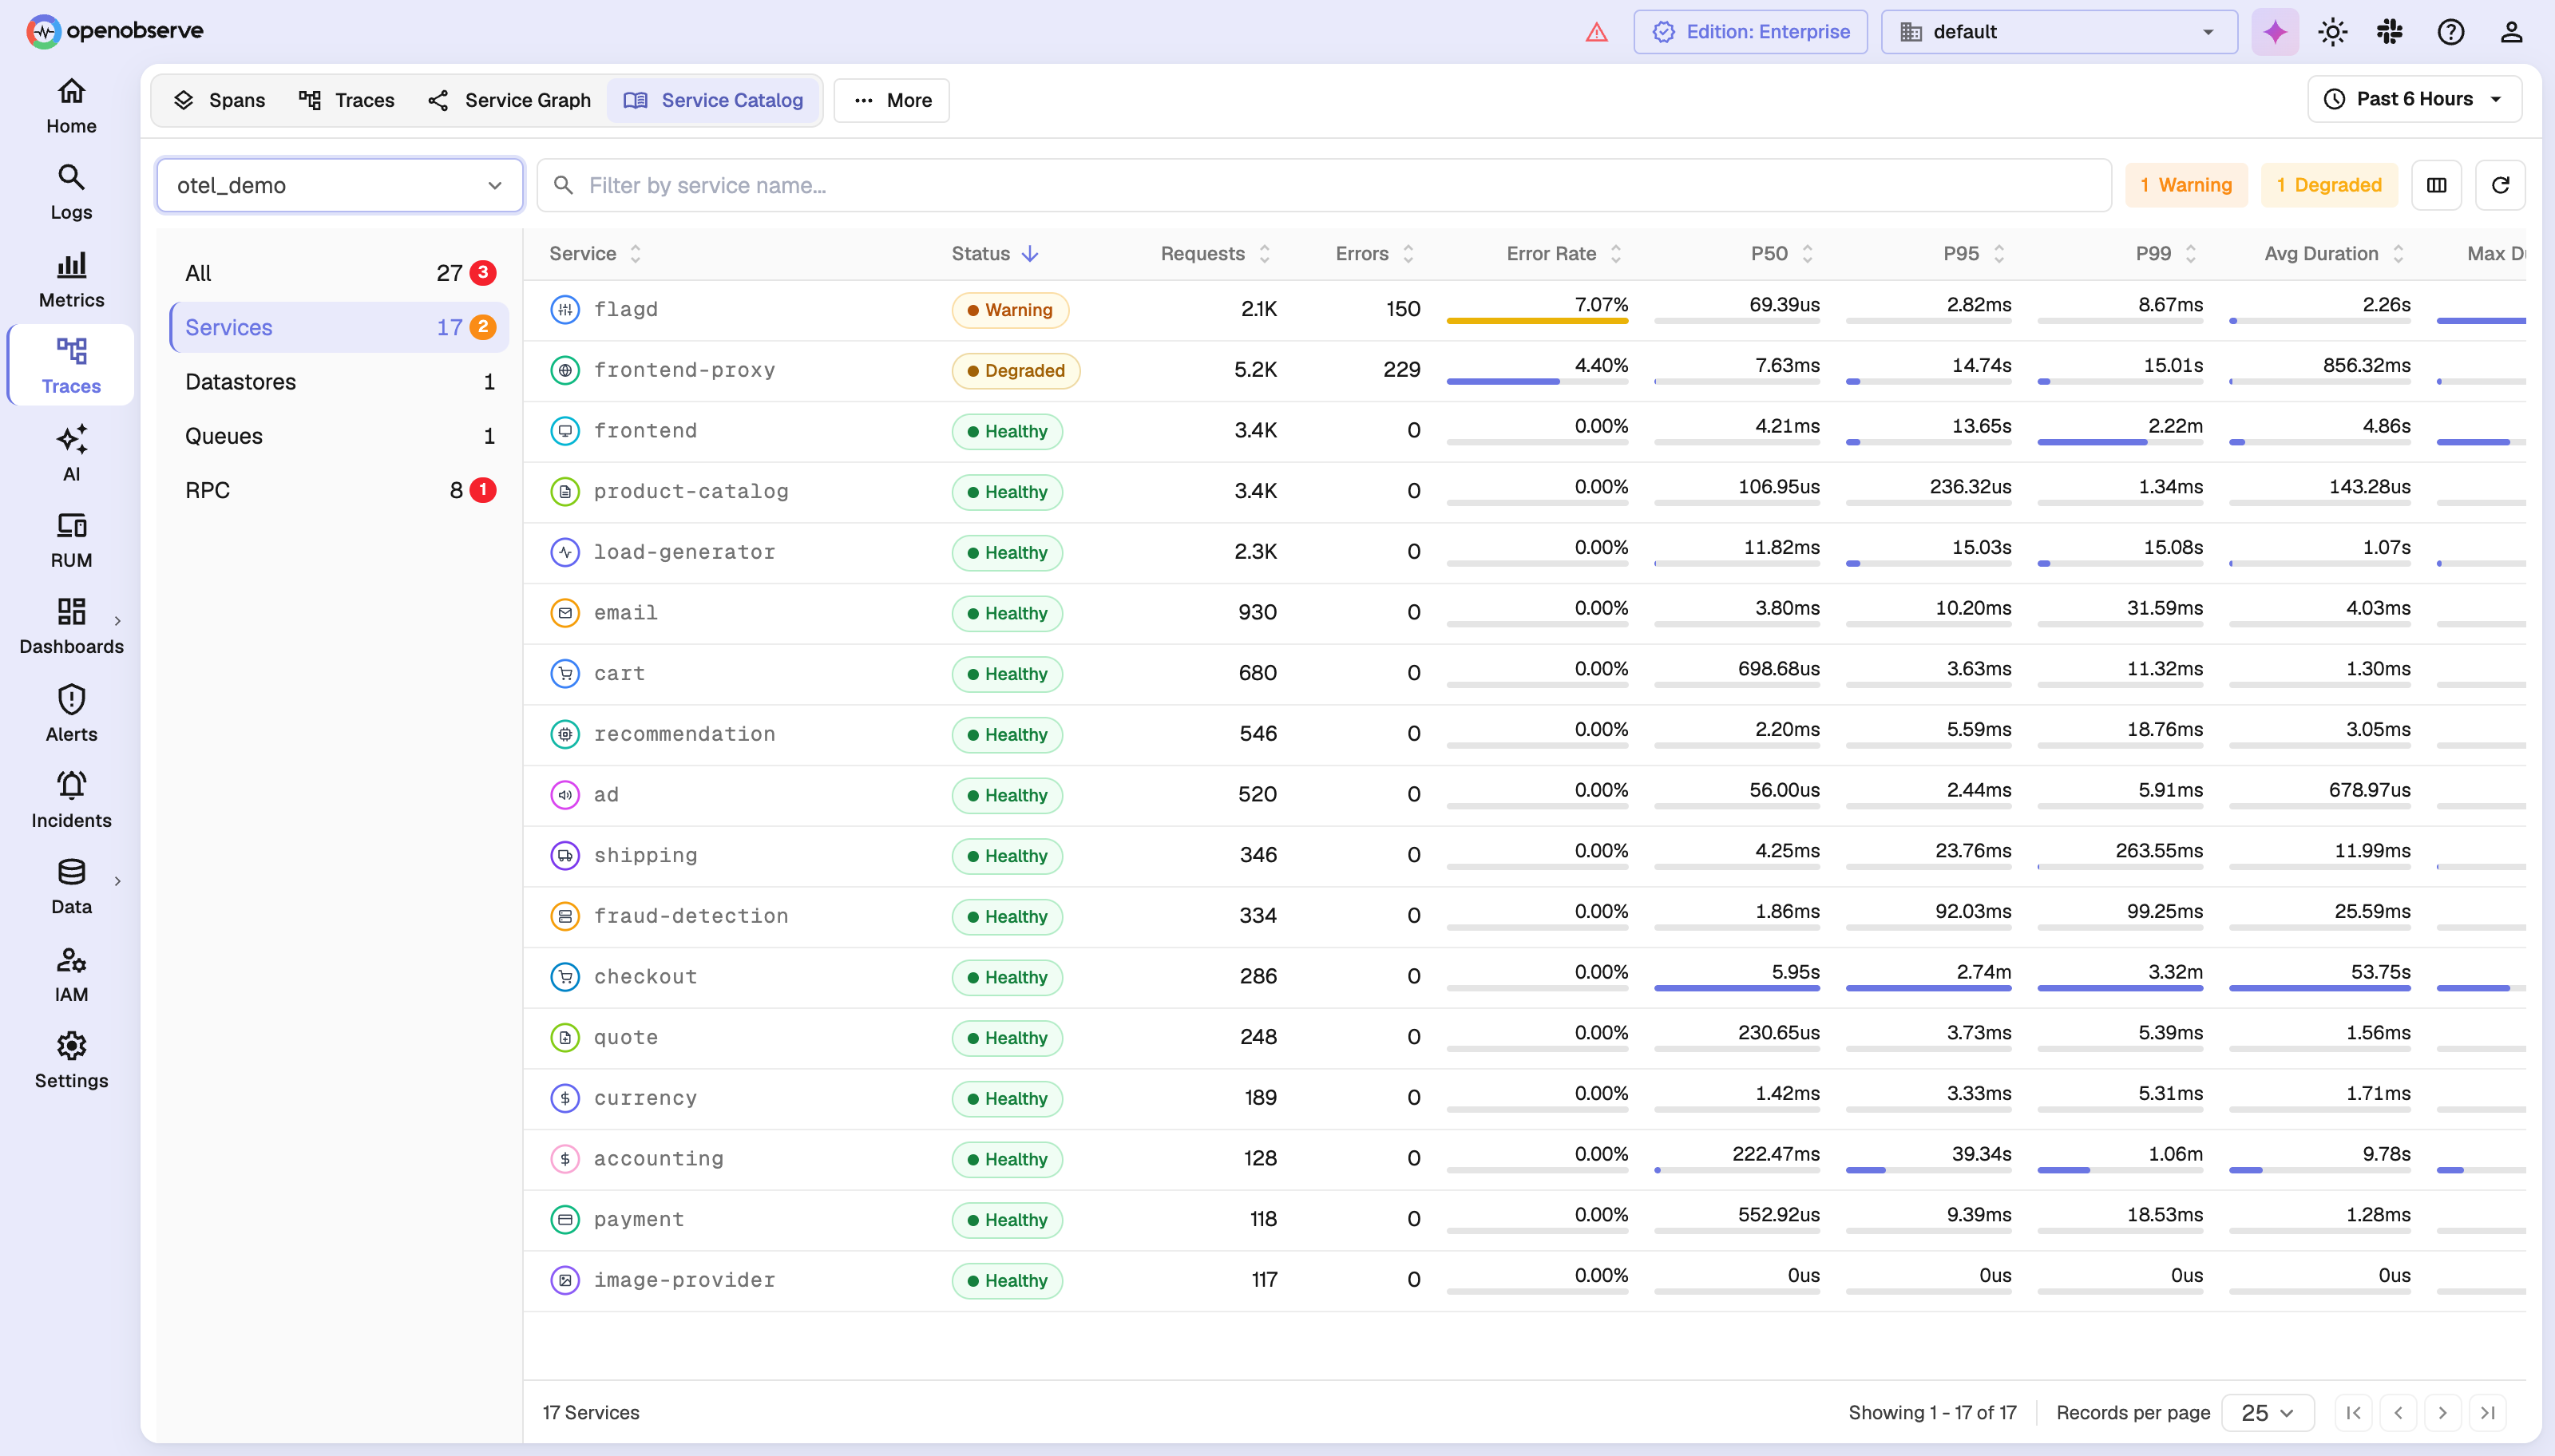Expand Data submenu chevron
Image resolution: width=2555 pixels, height=1456 pixels.
(x=118, y=881)
